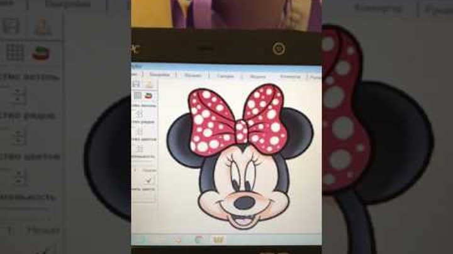This screenshot has height=254, width=453.
Task: Click the Save floppy disk icon
Action: click(x=136, y=83)
